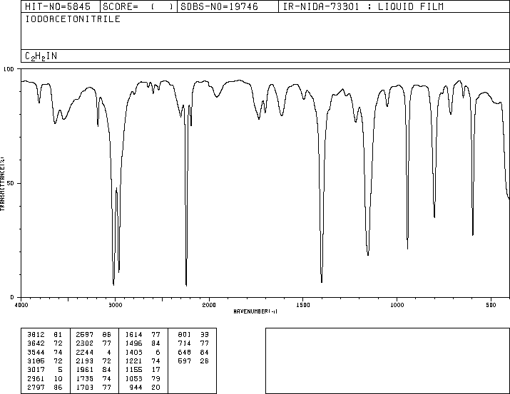Click the compound name IODOACETONITRILE
Viewport: 510px width, 394px height.
[x=73, y=19]
